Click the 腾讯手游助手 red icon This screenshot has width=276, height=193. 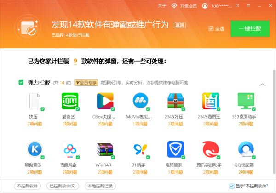click(211, 149)
